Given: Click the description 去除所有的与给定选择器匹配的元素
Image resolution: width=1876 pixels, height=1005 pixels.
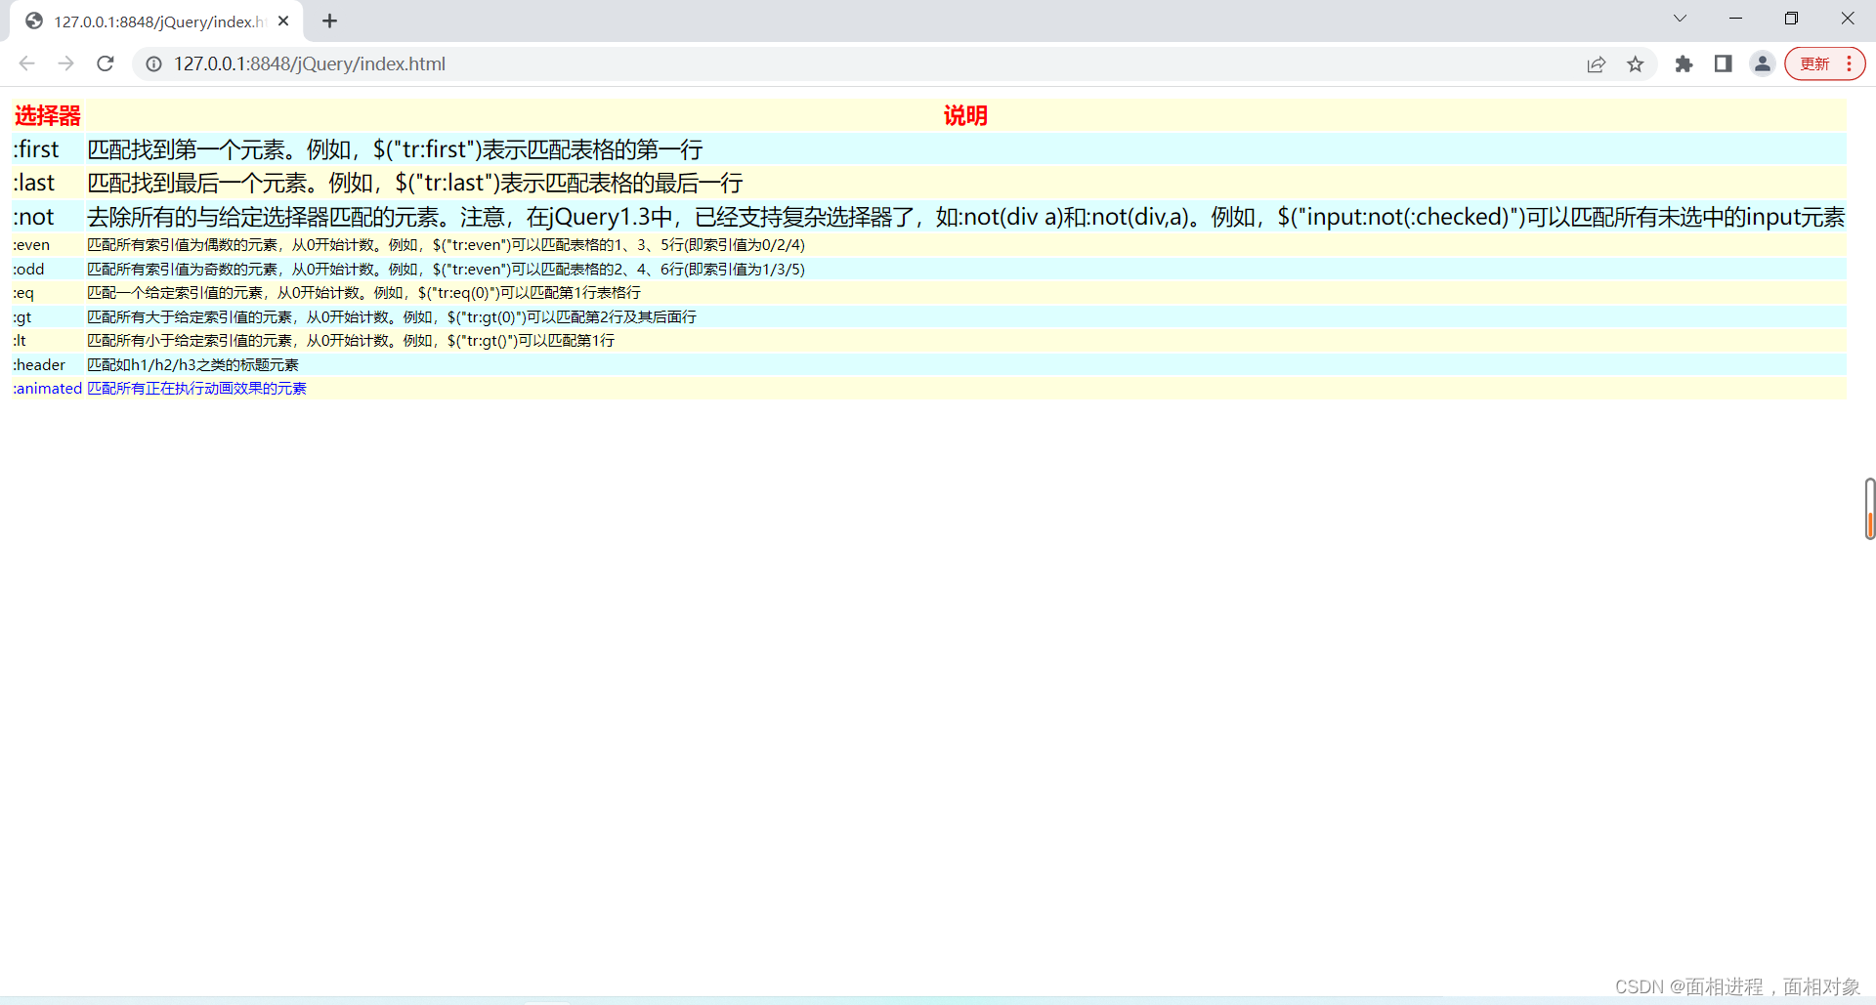Looking at the screenshot, I should [x=965, y=217].
